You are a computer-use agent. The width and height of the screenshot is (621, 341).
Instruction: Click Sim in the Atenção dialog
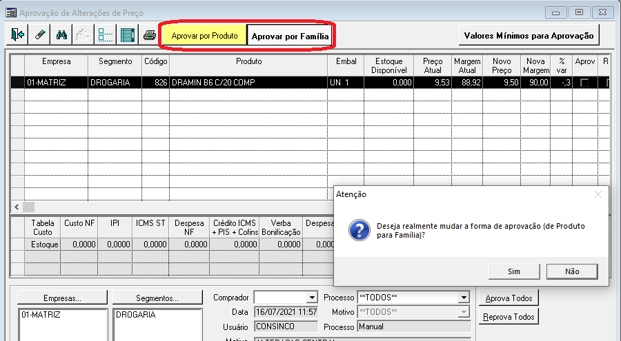[x=513, y=271]
